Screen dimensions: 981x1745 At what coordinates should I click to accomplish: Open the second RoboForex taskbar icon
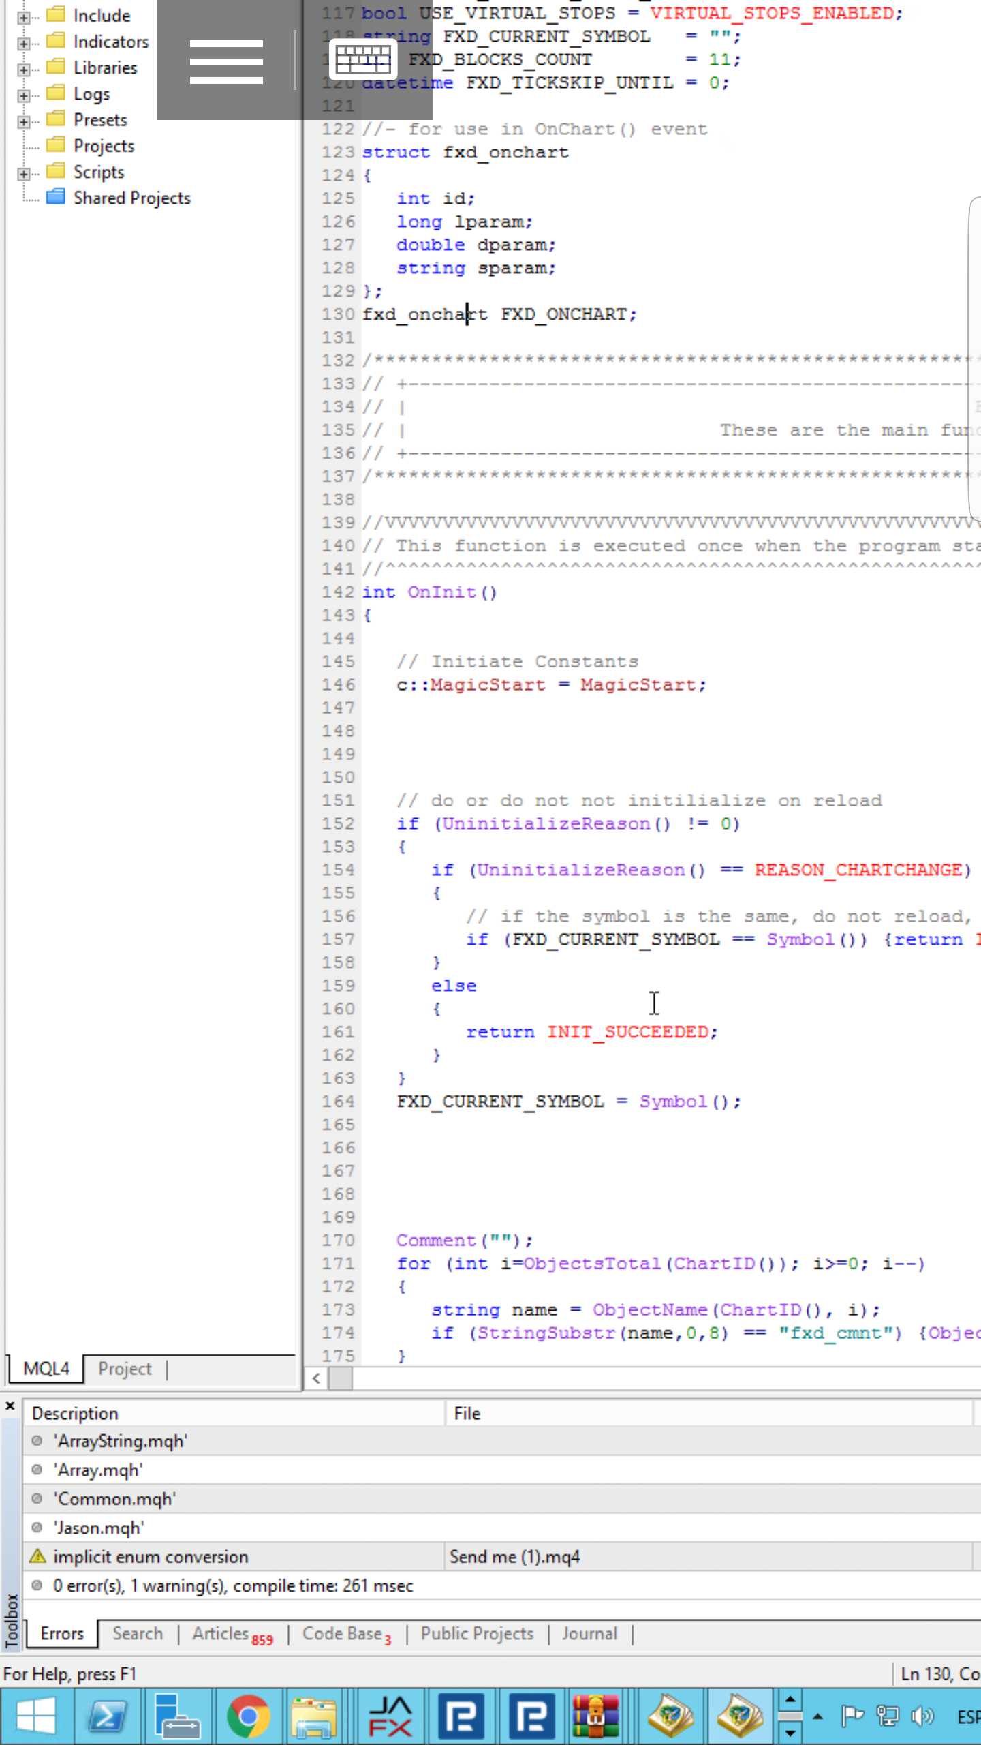click(531, 1716)
